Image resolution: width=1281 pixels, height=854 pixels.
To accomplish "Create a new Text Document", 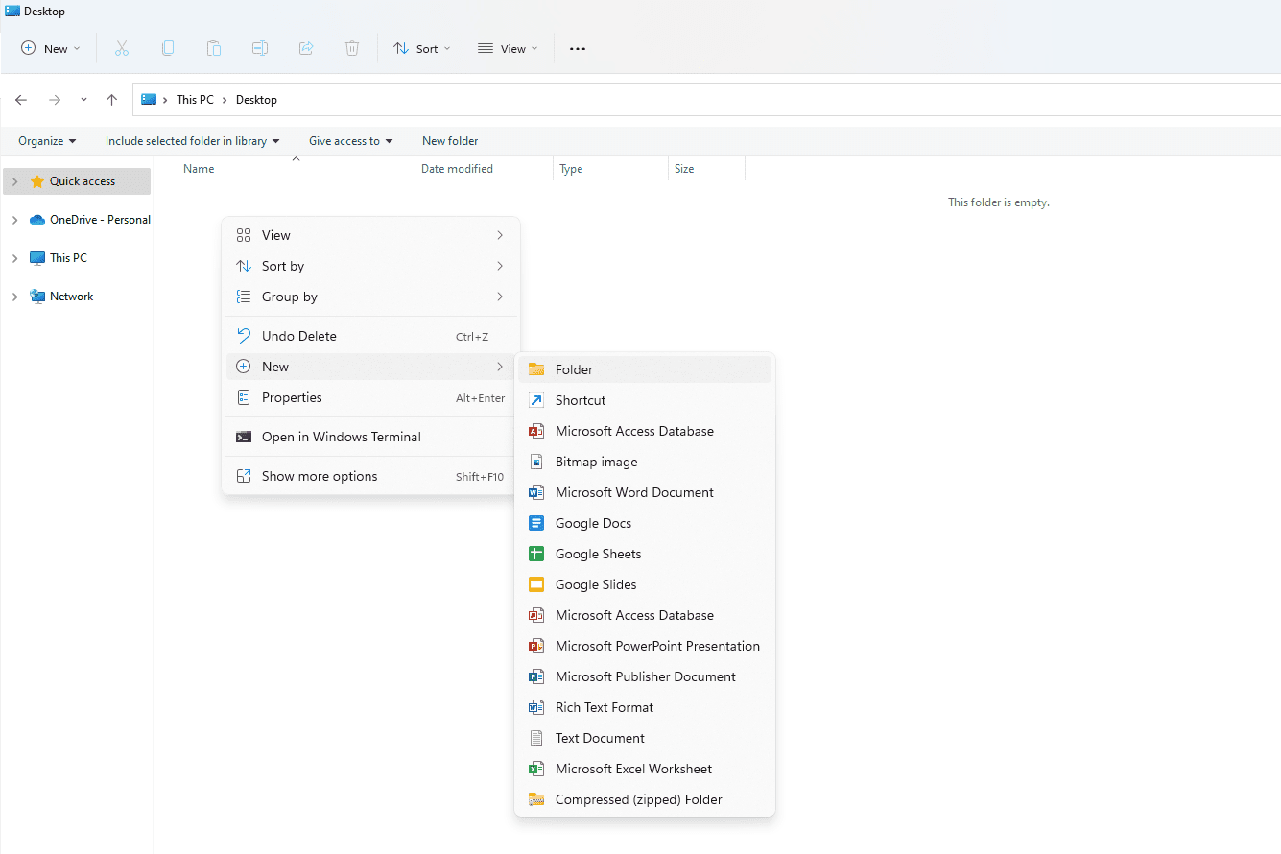I will (x=645, y=738).
